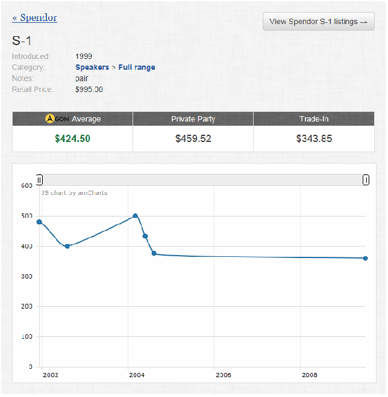The height and width of the screenshot is (397, 388).
Task: Grab the left chart scrollbar handle
Action: (39, 180)
